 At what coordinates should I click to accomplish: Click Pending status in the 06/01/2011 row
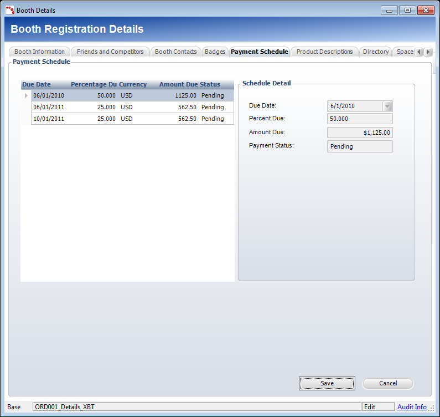pos(213,107)
